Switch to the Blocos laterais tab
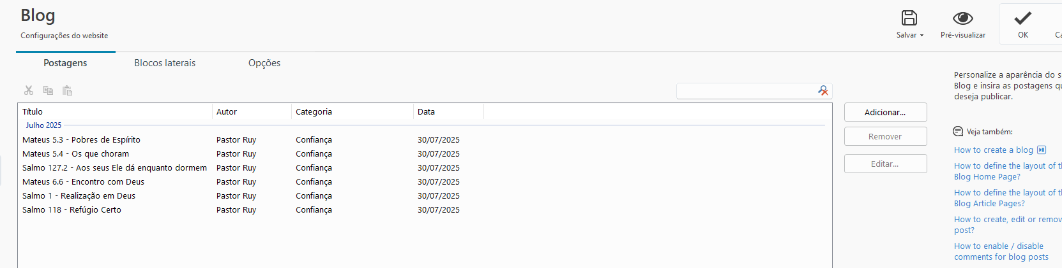Viewport: 1062px width, 268px height. [x=165, y=63]
